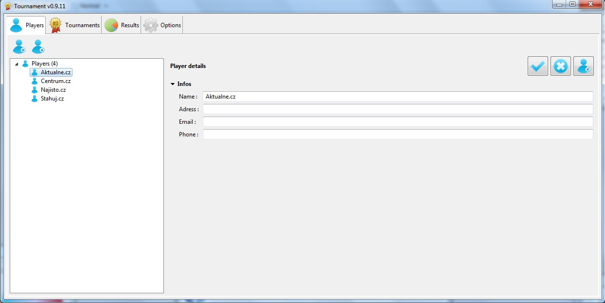The width and height of the screenshot is (605, 303).
Task: Focus the Email input field
Action: (398, 122)
